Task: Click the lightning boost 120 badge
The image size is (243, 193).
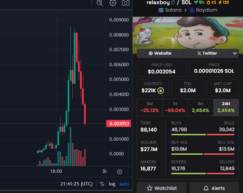Action: [224, 3]
